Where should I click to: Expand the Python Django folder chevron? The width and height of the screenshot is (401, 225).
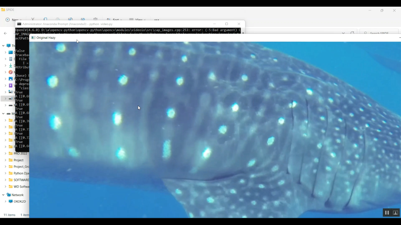coord(5,173)
